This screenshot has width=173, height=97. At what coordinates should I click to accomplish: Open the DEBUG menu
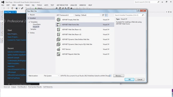click(20, 5)
